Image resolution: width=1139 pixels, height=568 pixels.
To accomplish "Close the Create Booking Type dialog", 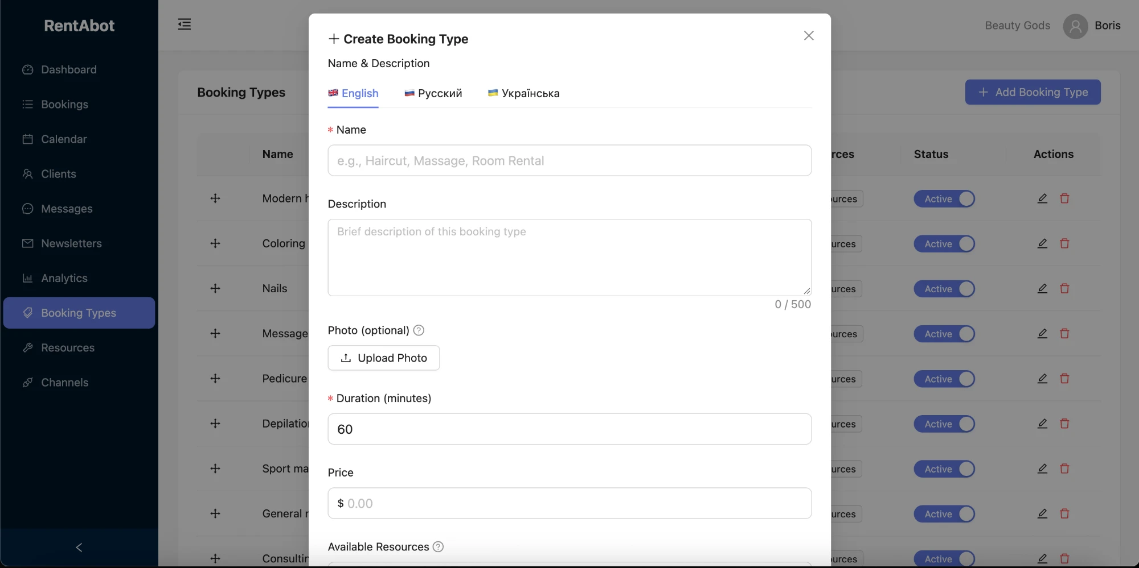I will pyautogui.click(x=809, y=36).
